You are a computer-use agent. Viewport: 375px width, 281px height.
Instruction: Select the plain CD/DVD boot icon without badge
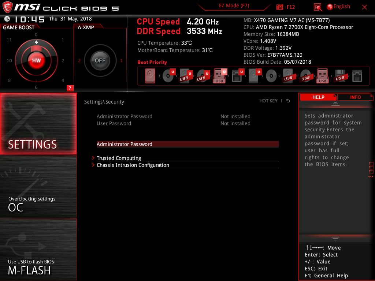pos(271,76)
